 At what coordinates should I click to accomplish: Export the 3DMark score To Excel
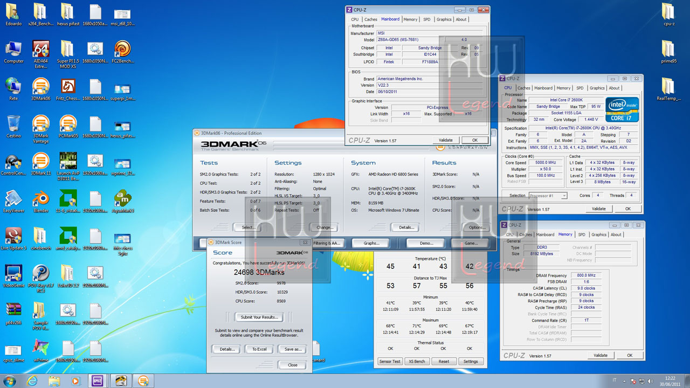(259, 349)
